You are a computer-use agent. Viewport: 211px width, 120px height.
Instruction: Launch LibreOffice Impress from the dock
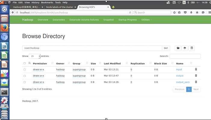point(5,64)
